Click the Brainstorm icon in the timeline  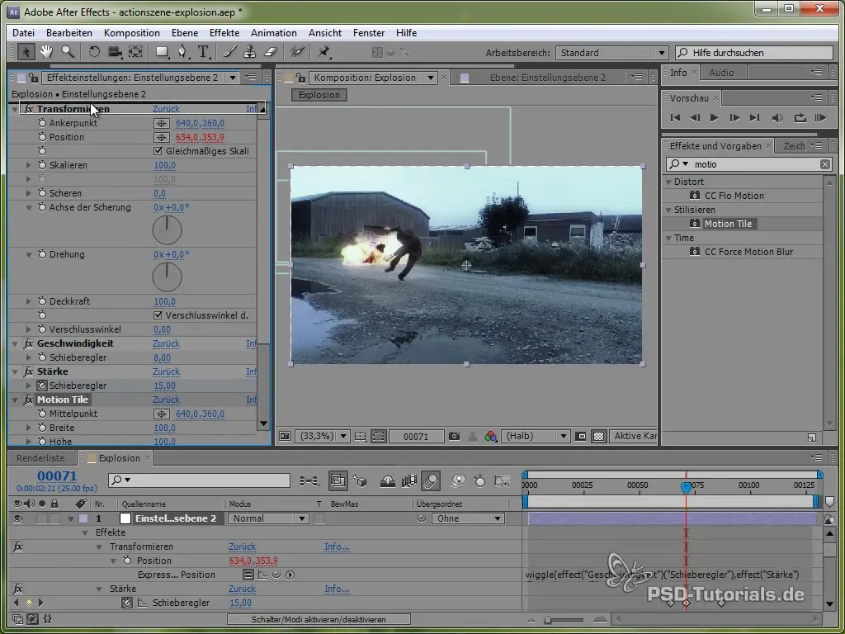point(458,480)
